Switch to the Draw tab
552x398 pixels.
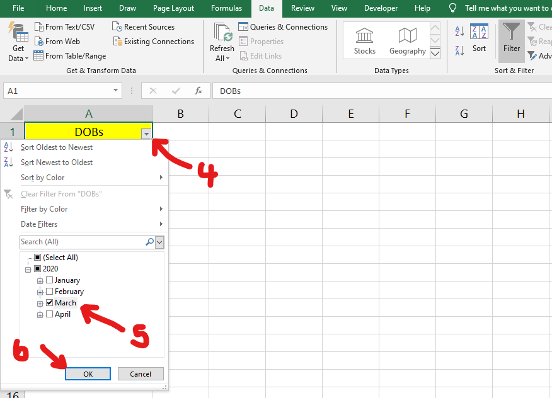tap(127, 8)
